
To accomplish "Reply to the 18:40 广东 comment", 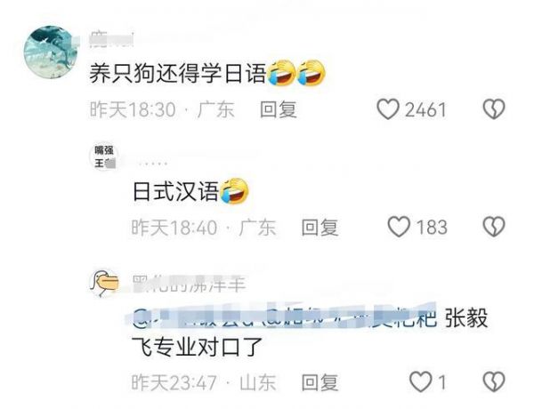I will coord(320,228).
